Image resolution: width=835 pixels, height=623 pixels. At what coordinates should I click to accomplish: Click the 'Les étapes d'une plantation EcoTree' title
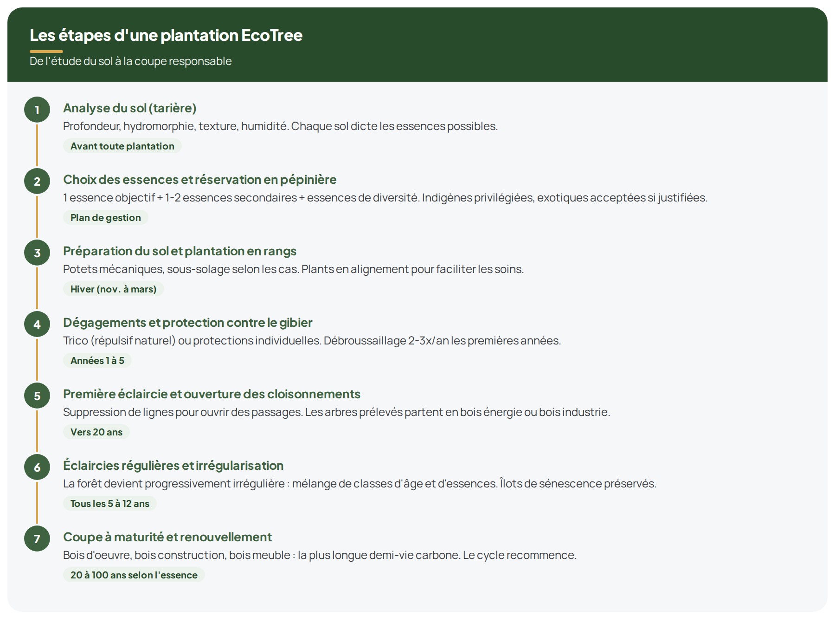tap(166, 35)
